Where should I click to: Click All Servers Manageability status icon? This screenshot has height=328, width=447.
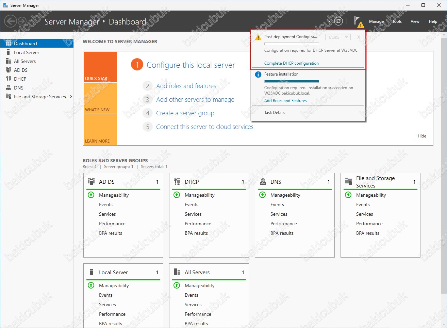tap(177, 285)
